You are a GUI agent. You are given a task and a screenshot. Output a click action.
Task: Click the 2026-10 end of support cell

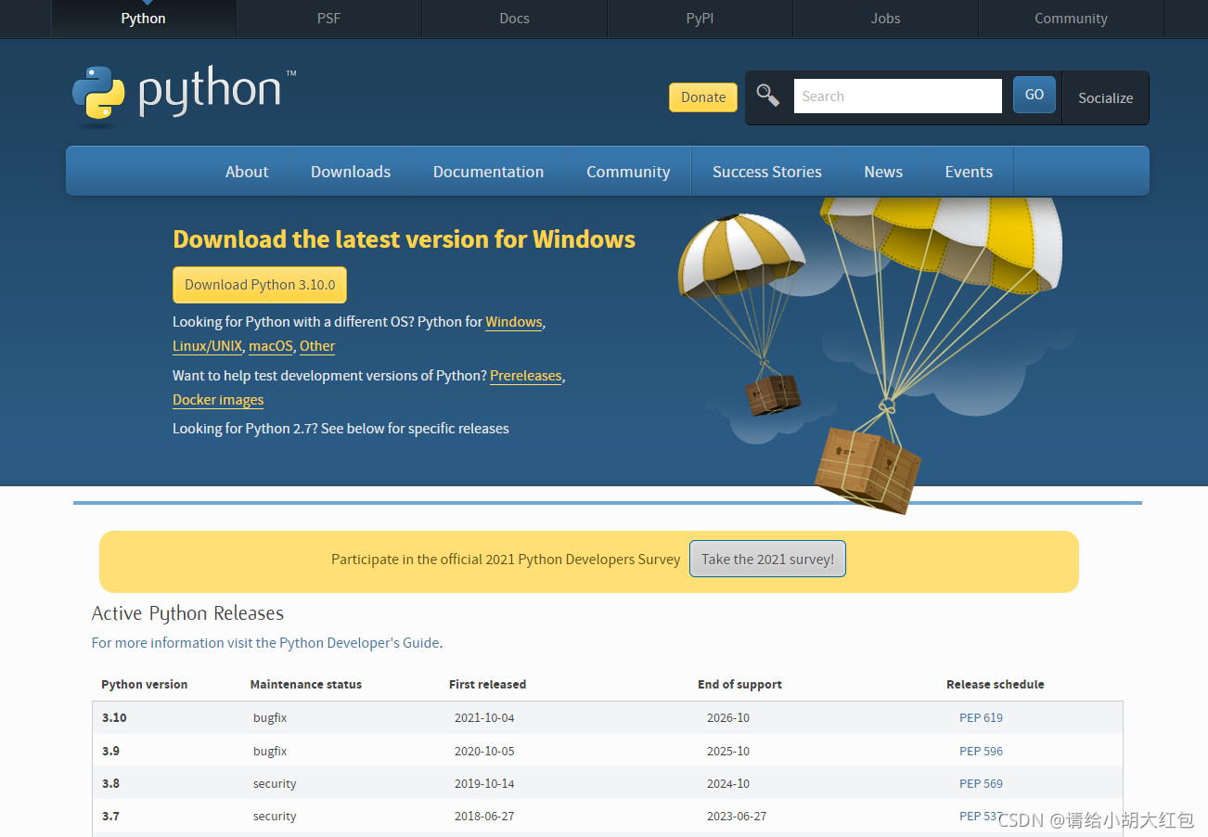pyautogui.click(x=728, y=717)
